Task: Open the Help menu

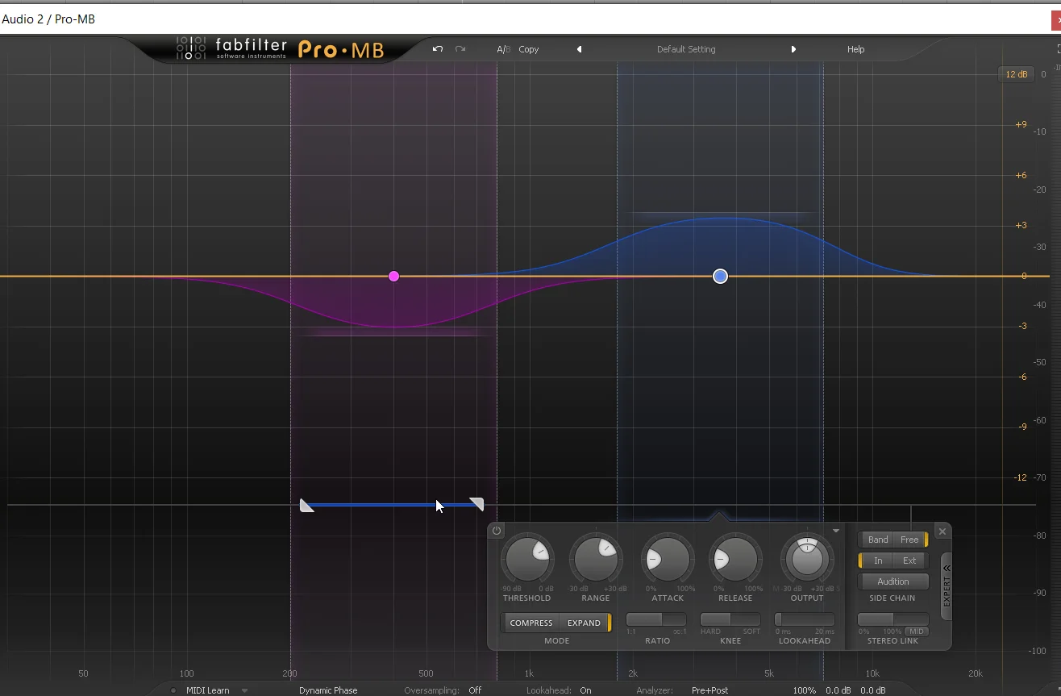Action: tap(855, 49)
